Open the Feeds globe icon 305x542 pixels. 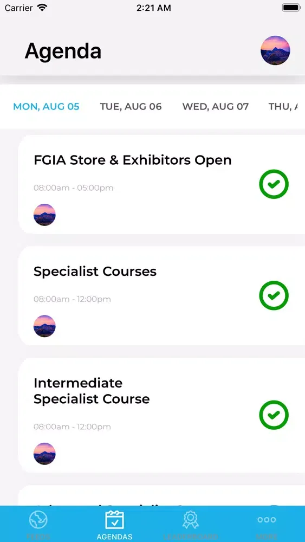pos(38,520)
